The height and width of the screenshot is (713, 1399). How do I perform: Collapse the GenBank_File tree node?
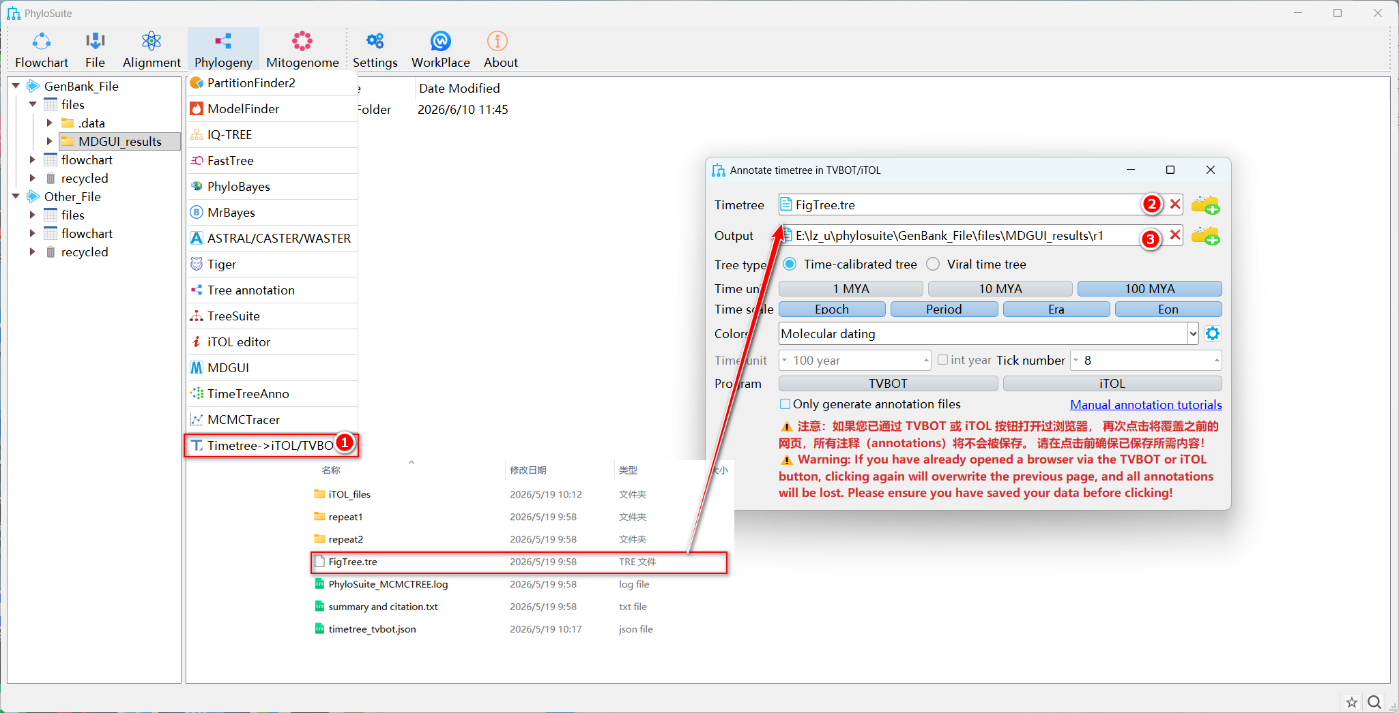16,86
